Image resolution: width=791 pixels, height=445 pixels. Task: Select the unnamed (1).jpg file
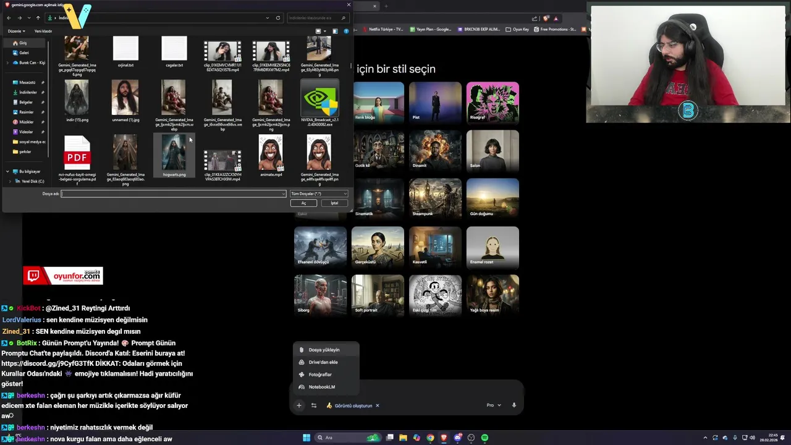tap(125, 101)
